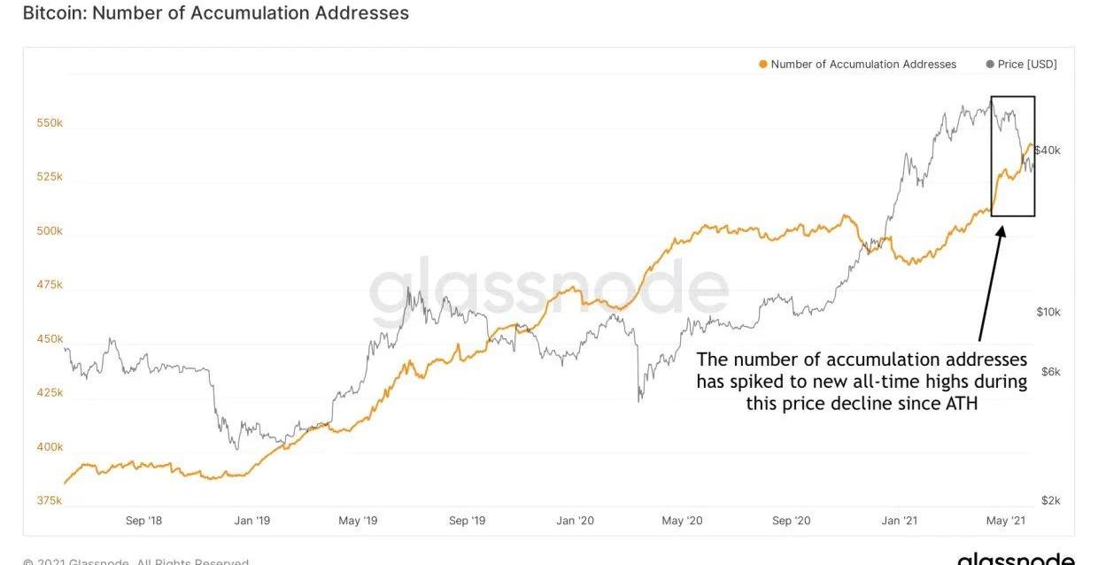The height and width of the screenshot is (565, 1098).
Task: Click the $40k price axis label
Action: [x=1047, y=151]
